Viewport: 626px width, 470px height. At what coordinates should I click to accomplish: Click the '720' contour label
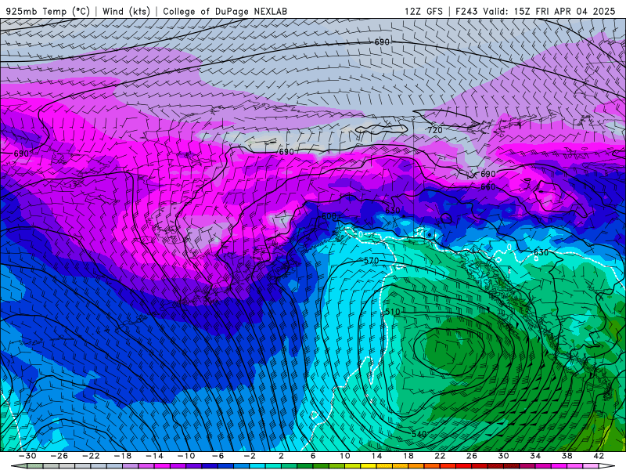pyautogui.click(x=435, y=130)
